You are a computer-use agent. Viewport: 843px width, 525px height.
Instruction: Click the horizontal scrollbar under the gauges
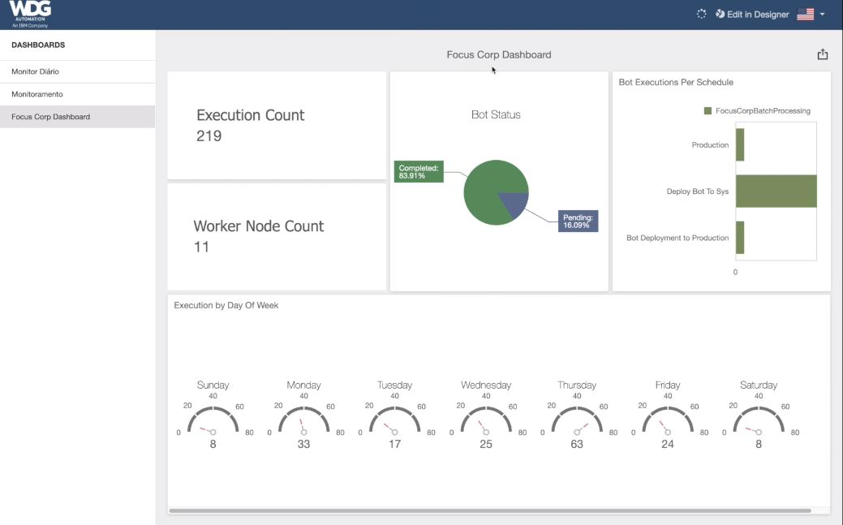(x=490, y=510)
